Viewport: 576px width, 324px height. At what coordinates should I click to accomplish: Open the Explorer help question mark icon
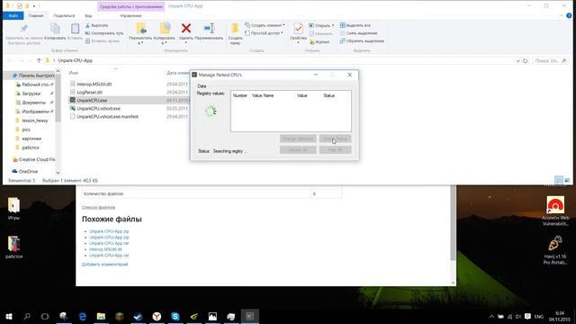569,15
